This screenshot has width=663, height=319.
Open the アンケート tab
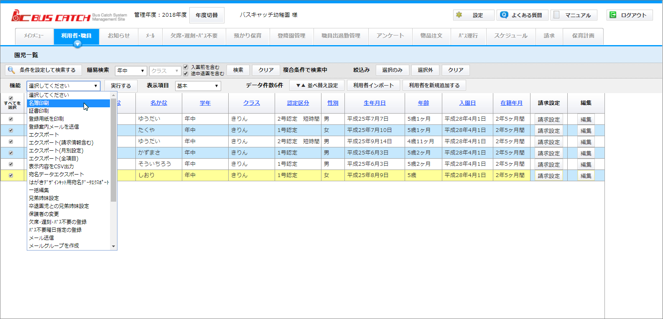point(390,36)
